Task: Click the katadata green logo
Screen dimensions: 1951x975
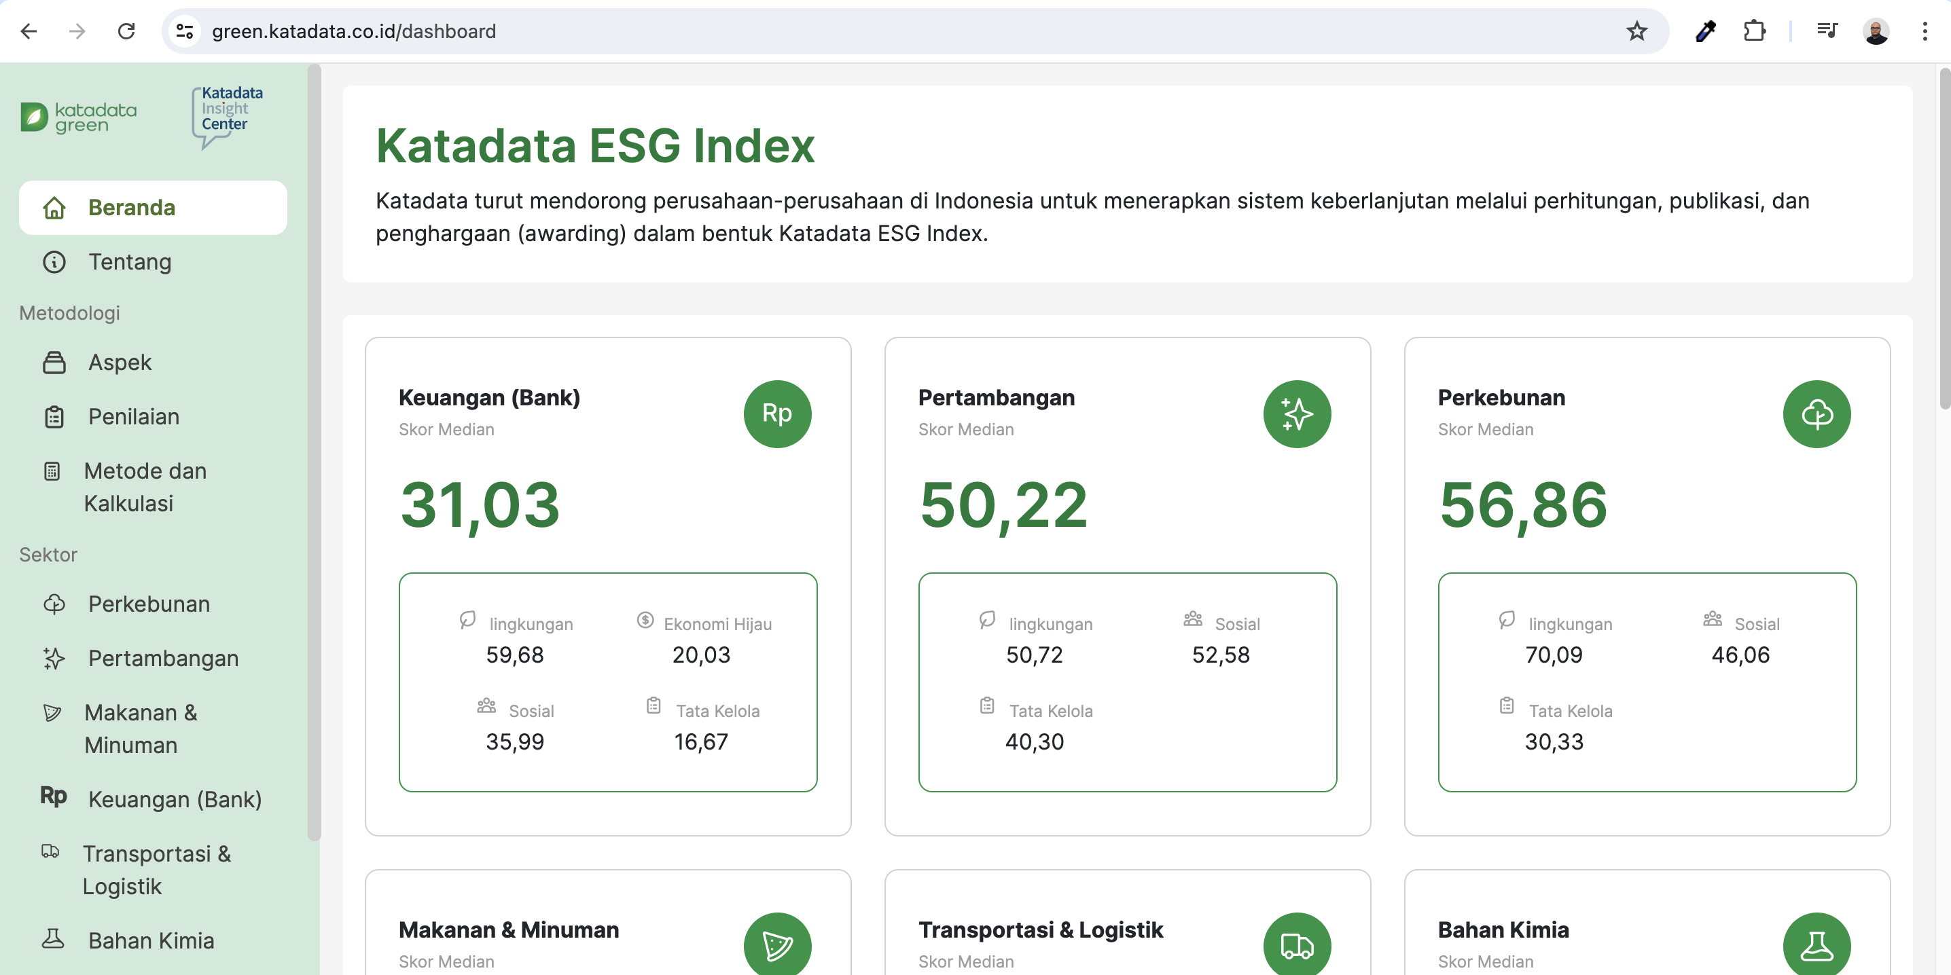Action: [x=79, y=117]
